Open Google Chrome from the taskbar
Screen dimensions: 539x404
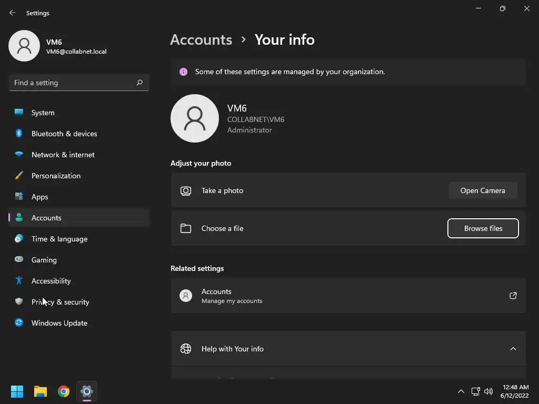[64, 391]
